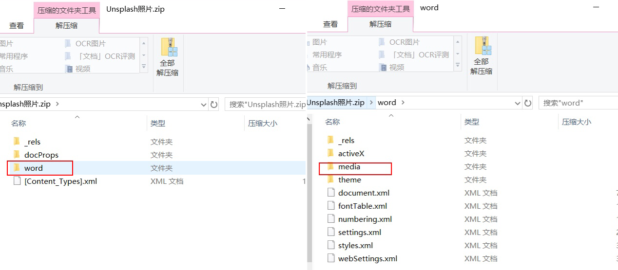Choose OCR图片 destination in word window
The width and height of the screenshot is (618, 270).
click(399, 42)
